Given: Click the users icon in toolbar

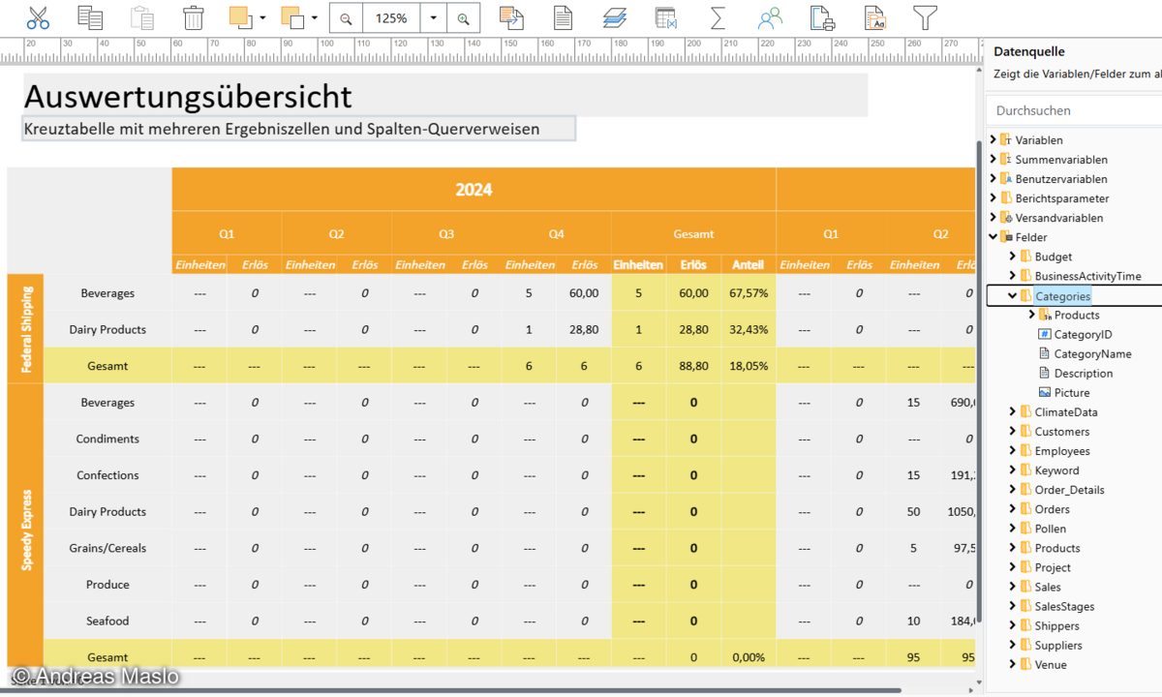Looking at the screenshot, I should click(x=770, y=17).
